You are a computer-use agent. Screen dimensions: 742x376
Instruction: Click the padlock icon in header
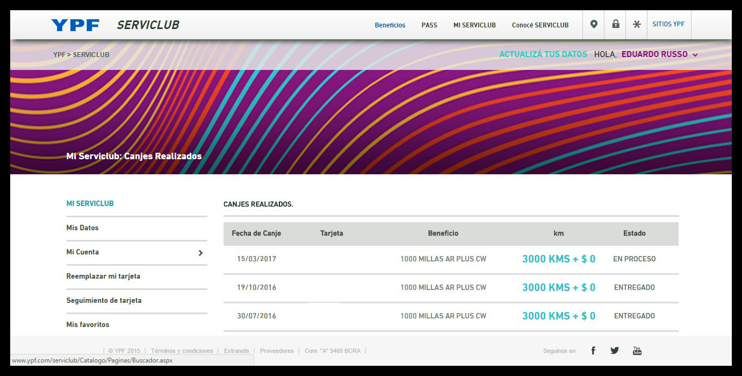click(615, 25)
